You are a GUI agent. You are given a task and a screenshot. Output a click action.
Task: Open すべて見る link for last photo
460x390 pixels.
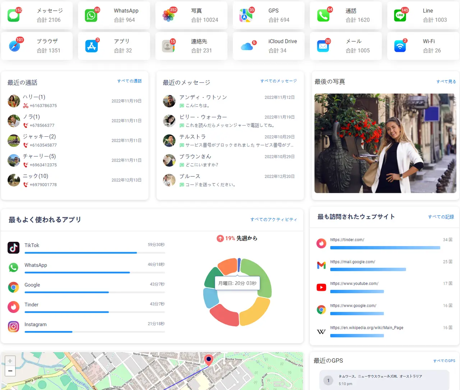tap(446, 82)
